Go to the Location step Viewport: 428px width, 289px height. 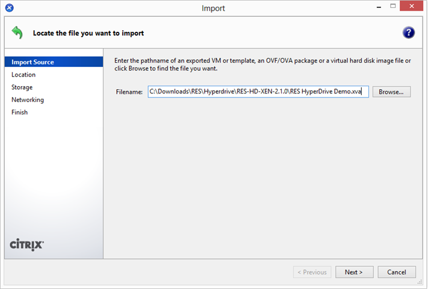point(23,75)
